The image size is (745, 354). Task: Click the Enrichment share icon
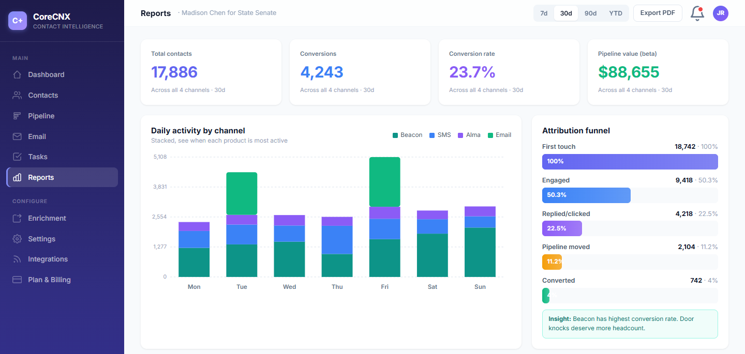[17, 218]
